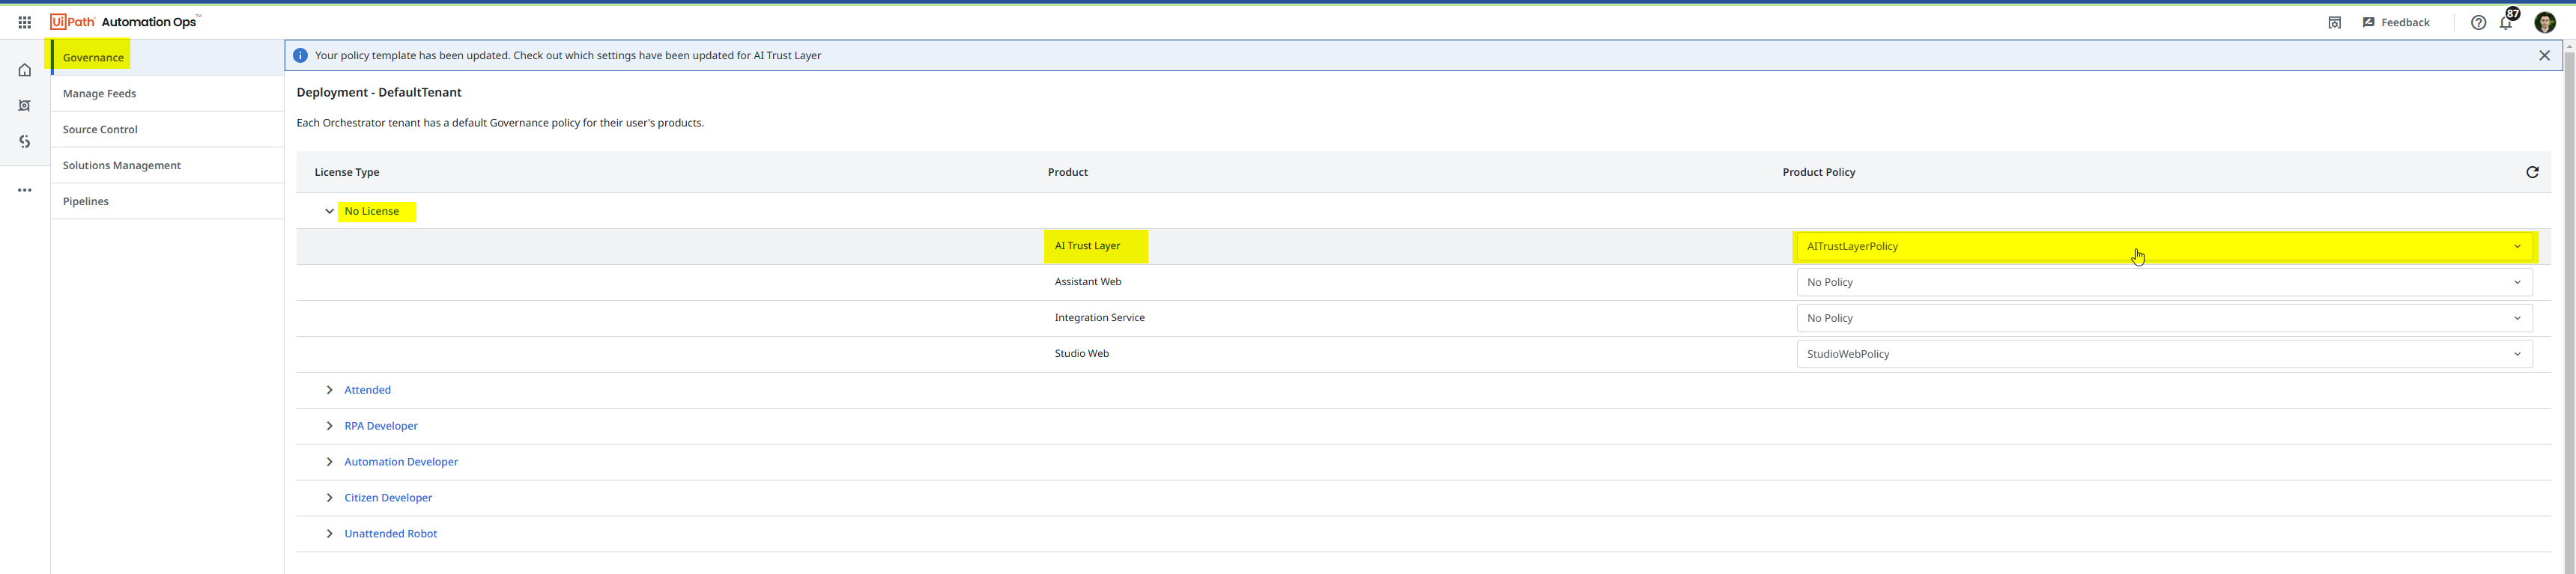
Task: Open the app launcher grid icon
Action: point(25,22)
